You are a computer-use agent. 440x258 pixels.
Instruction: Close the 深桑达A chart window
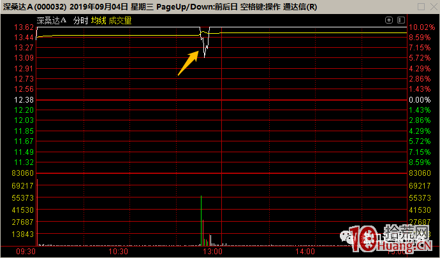tap(433, 7)
